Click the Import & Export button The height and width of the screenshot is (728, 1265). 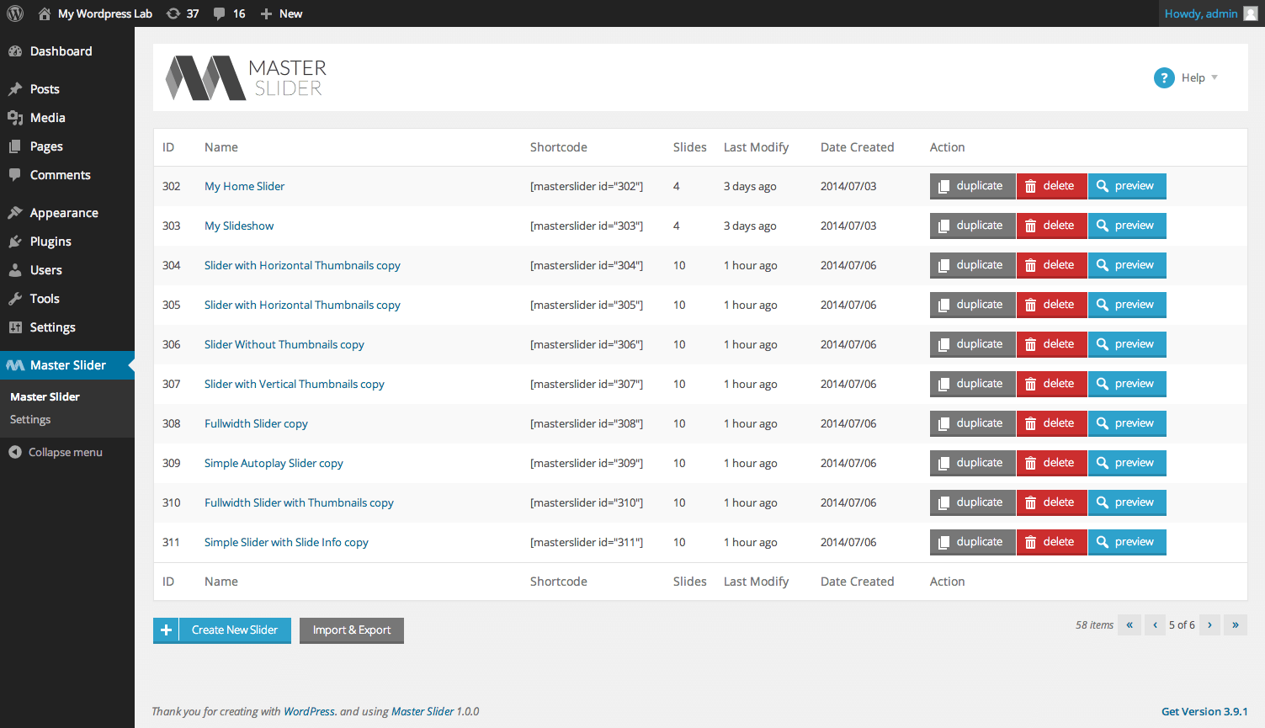click(352, 630)
